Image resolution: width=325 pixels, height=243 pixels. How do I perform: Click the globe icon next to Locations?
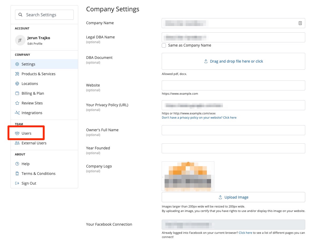[x=17, y=84]
